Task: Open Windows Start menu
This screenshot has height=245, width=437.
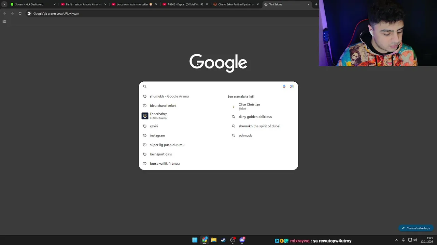Action: (195, 240)
